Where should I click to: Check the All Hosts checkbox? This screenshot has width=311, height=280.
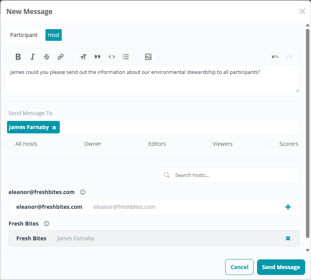[11, 144]
